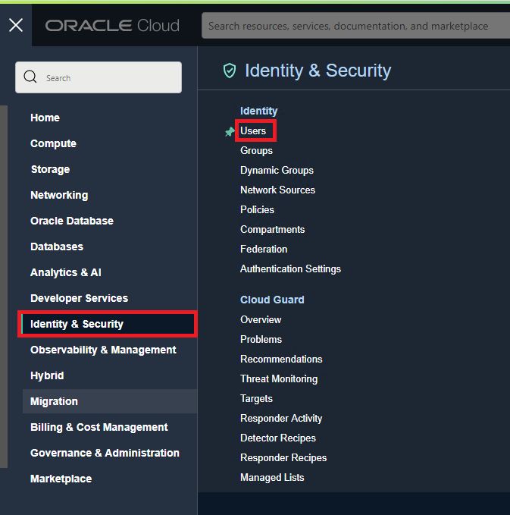Click the Cloud Guard section heading

click(272, 300)
